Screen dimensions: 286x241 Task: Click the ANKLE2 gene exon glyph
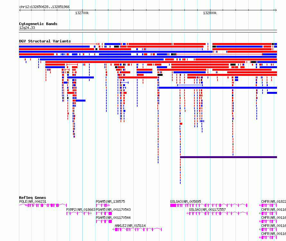137,229
